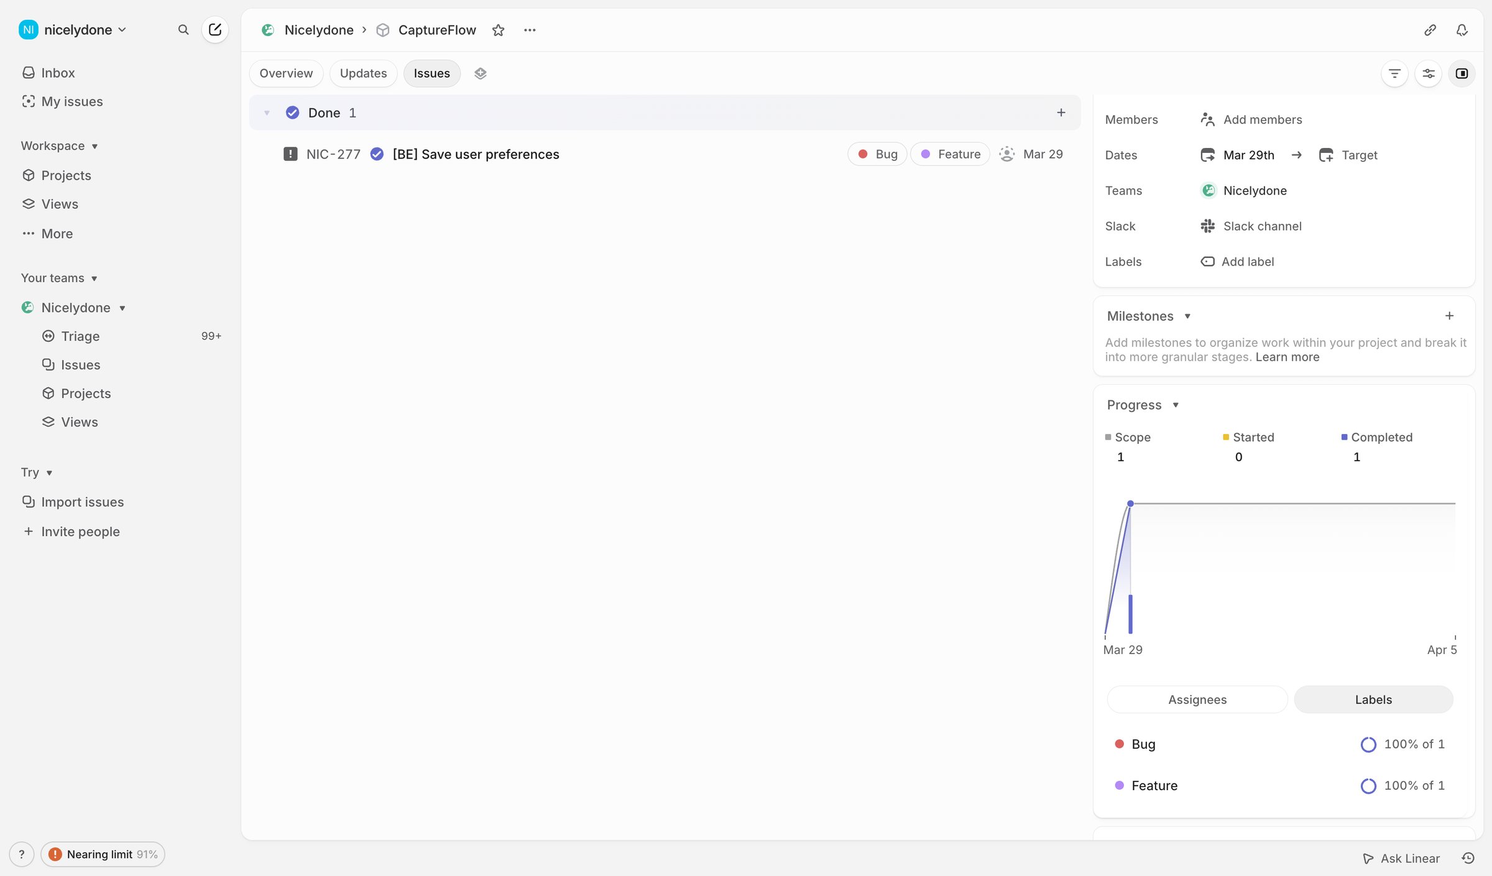Open the Updates tab
The width and height of the screenshot is (1492, 876).
pos(363,73)
